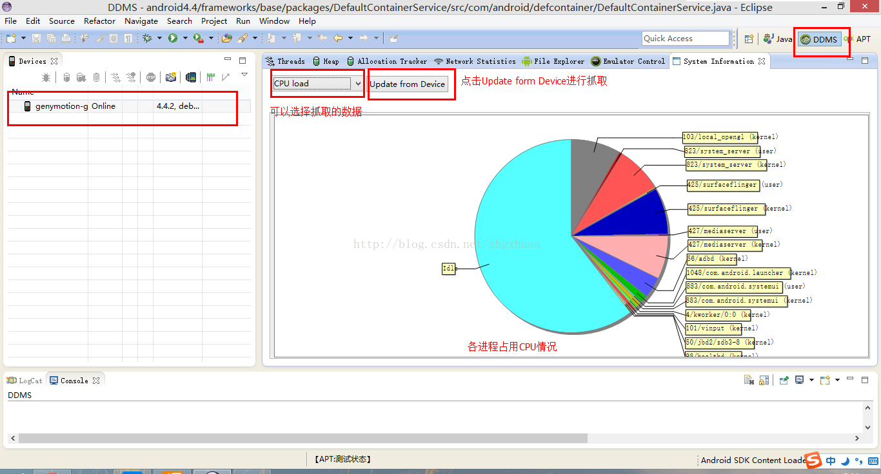
Task: Click the Stop Process icon
Action: pos(151,77)
